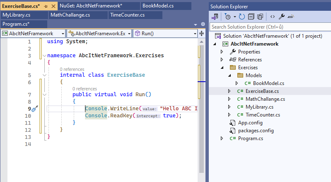Click the Pending Changes Filter clock icon
This screenshot has height=182, width=331.
tap(227, 17)
